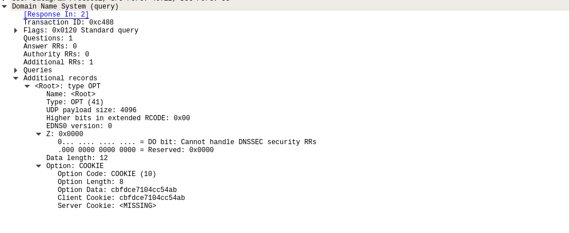Select the DO bit DNSSEC row
The width and height of the screenshot is (570, 233).
tap(187, 142)
